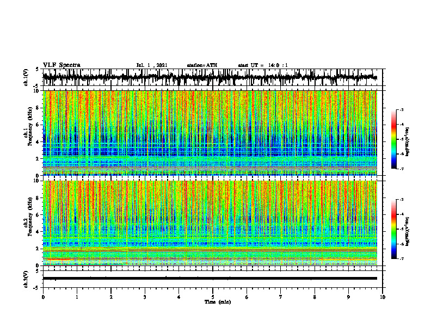The height and width of the screenshot is (333, 431).
Task: Click the ch.1(V) axis label
Action: [26, 77]
